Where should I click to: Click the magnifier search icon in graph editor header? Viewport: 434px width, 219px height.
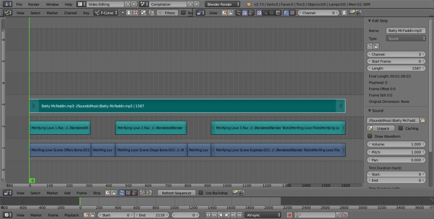coord(151,13)
